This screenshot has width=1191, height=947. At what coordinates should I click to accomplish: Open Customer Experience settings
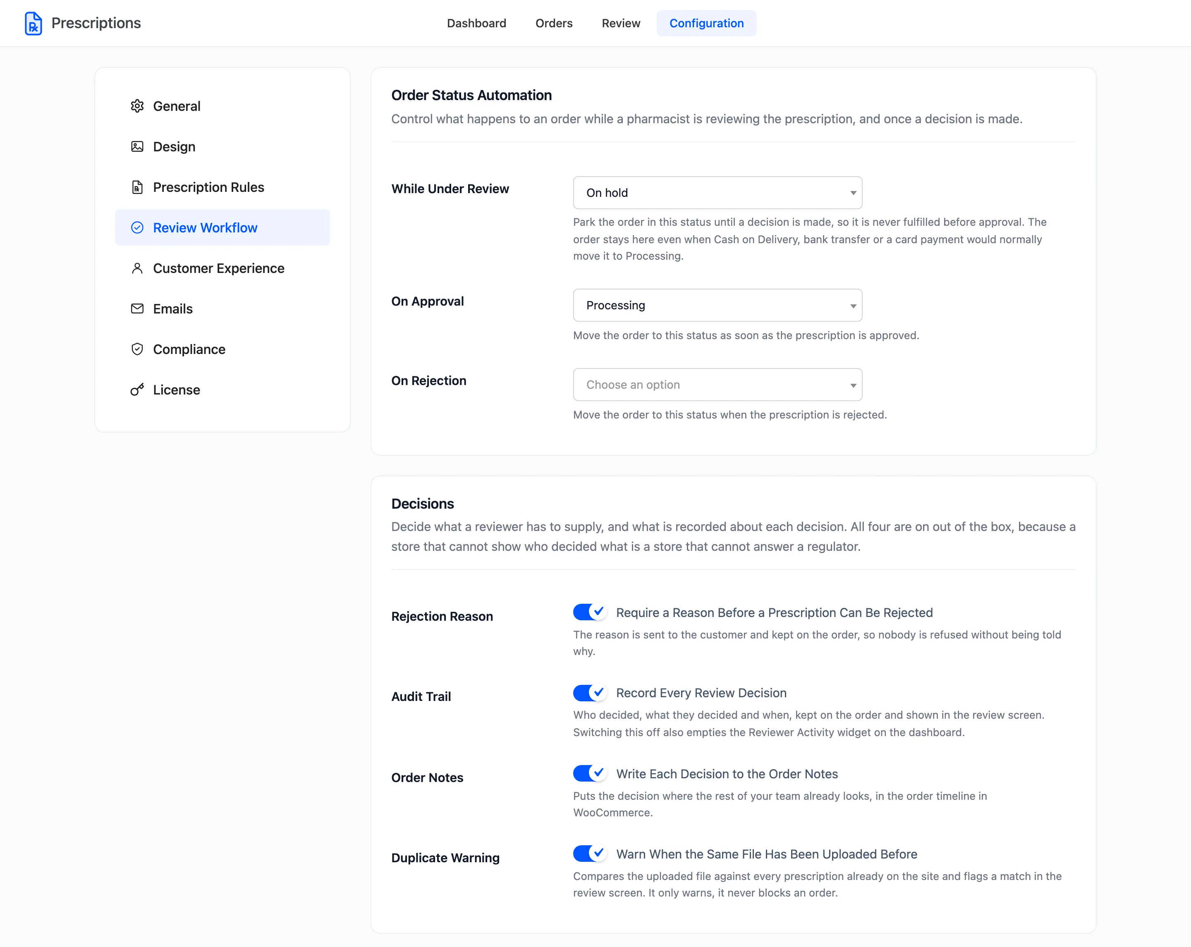(x=222, y=268)
